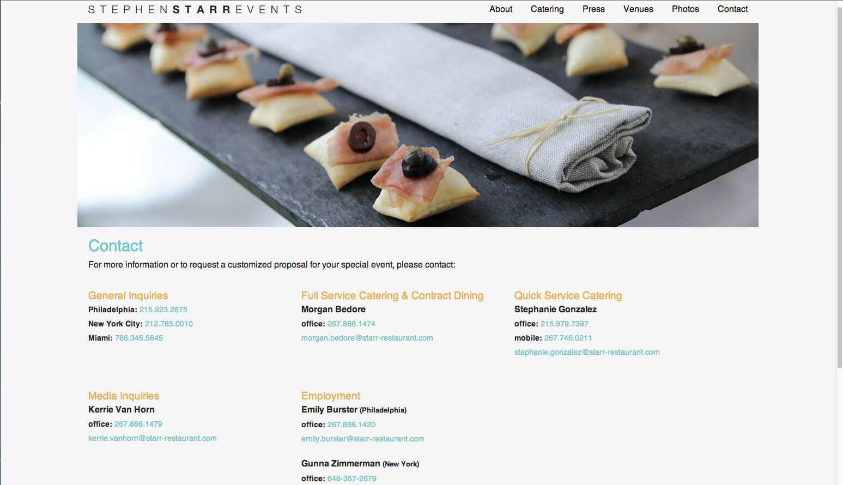
Task: Click the page's vertical scrollbar
Action: (x=840, y=185)
